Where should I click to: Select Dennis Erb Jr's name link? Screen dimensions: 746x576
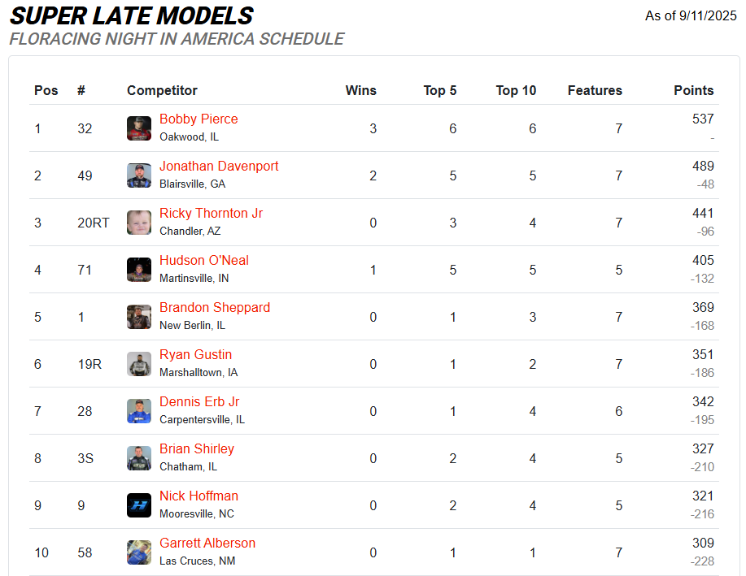199,402
